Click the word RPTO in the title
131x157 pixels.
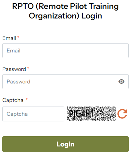[x=23, y=6]
